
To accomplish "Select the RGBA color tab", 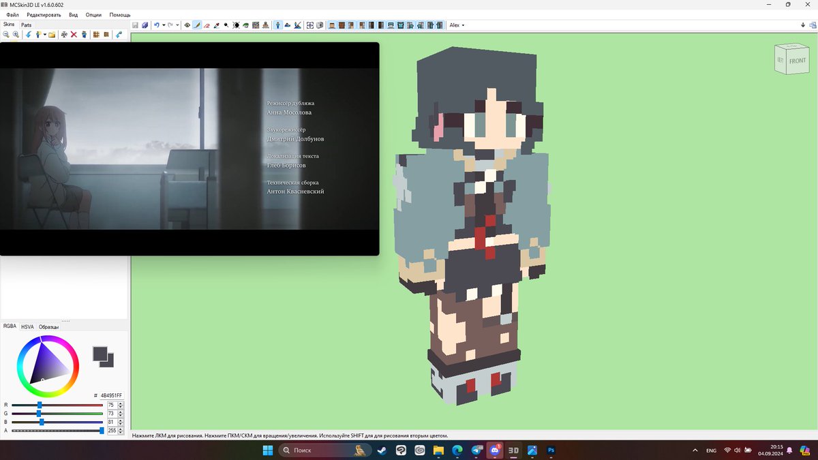I will 10,326.
